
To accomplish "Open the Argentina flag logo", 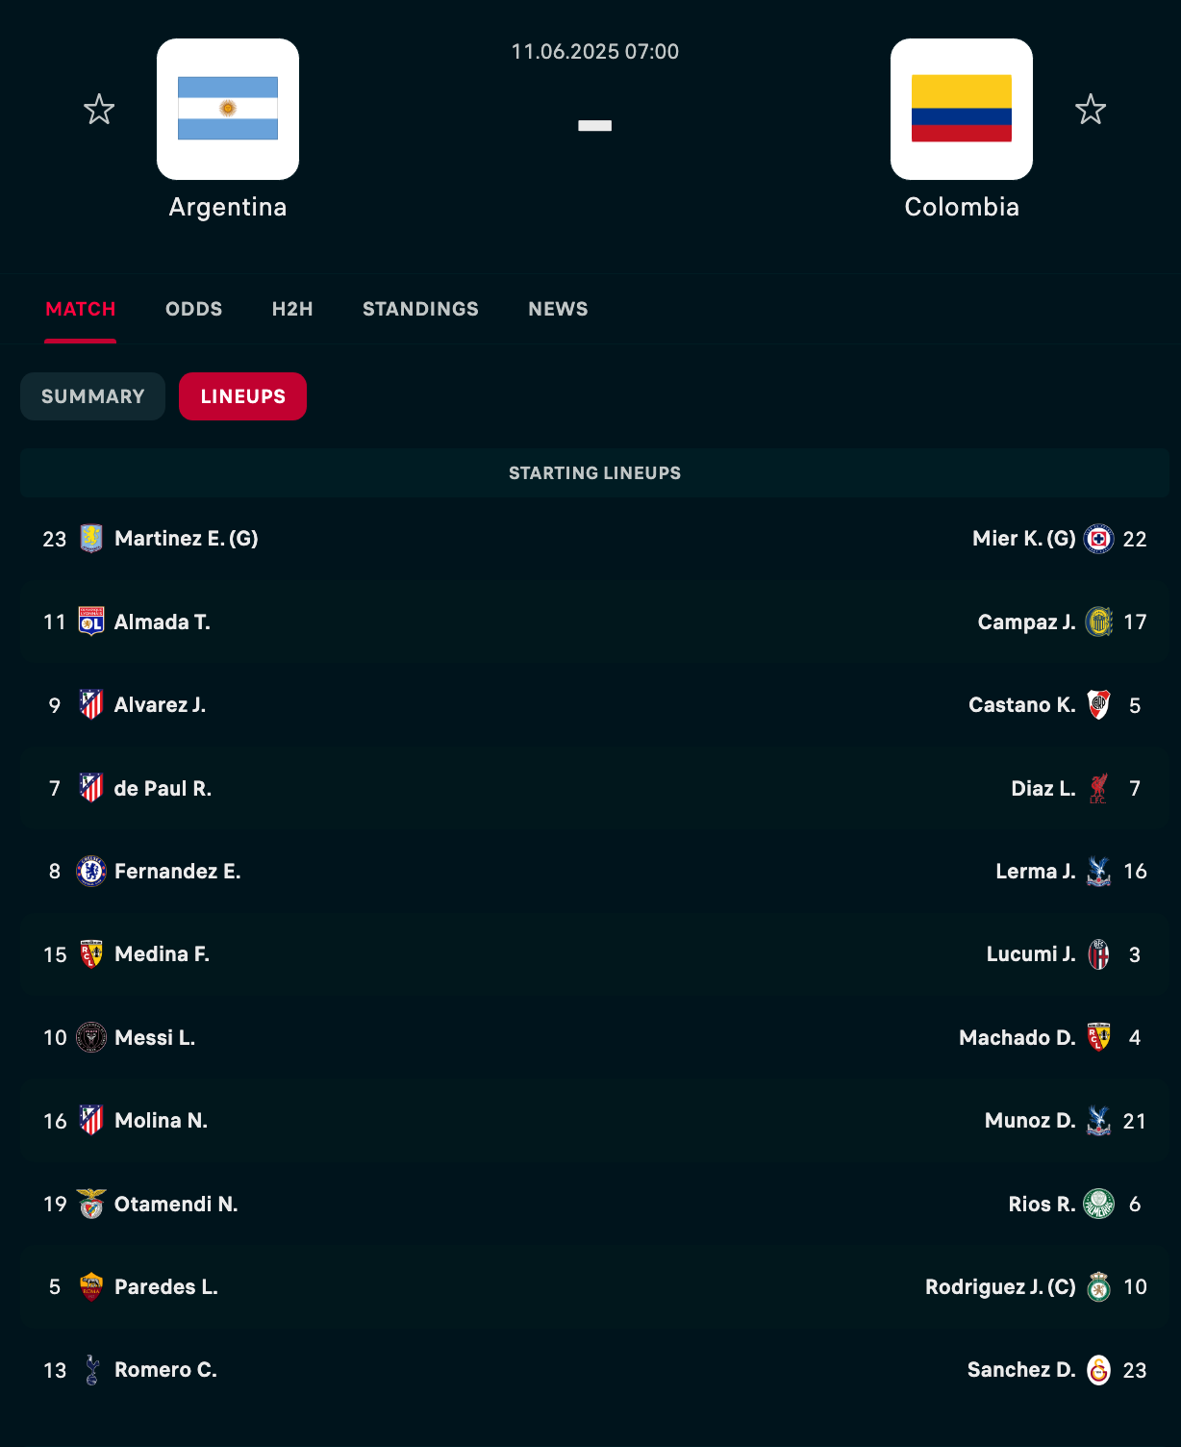I will 228,109.
